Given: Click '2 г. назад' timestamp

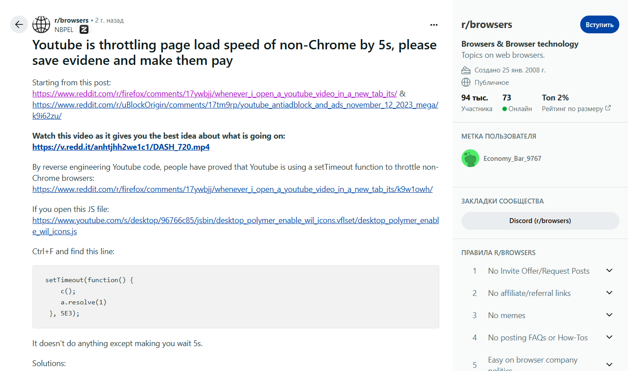Looking at the screenshot, I should (109, 20).
